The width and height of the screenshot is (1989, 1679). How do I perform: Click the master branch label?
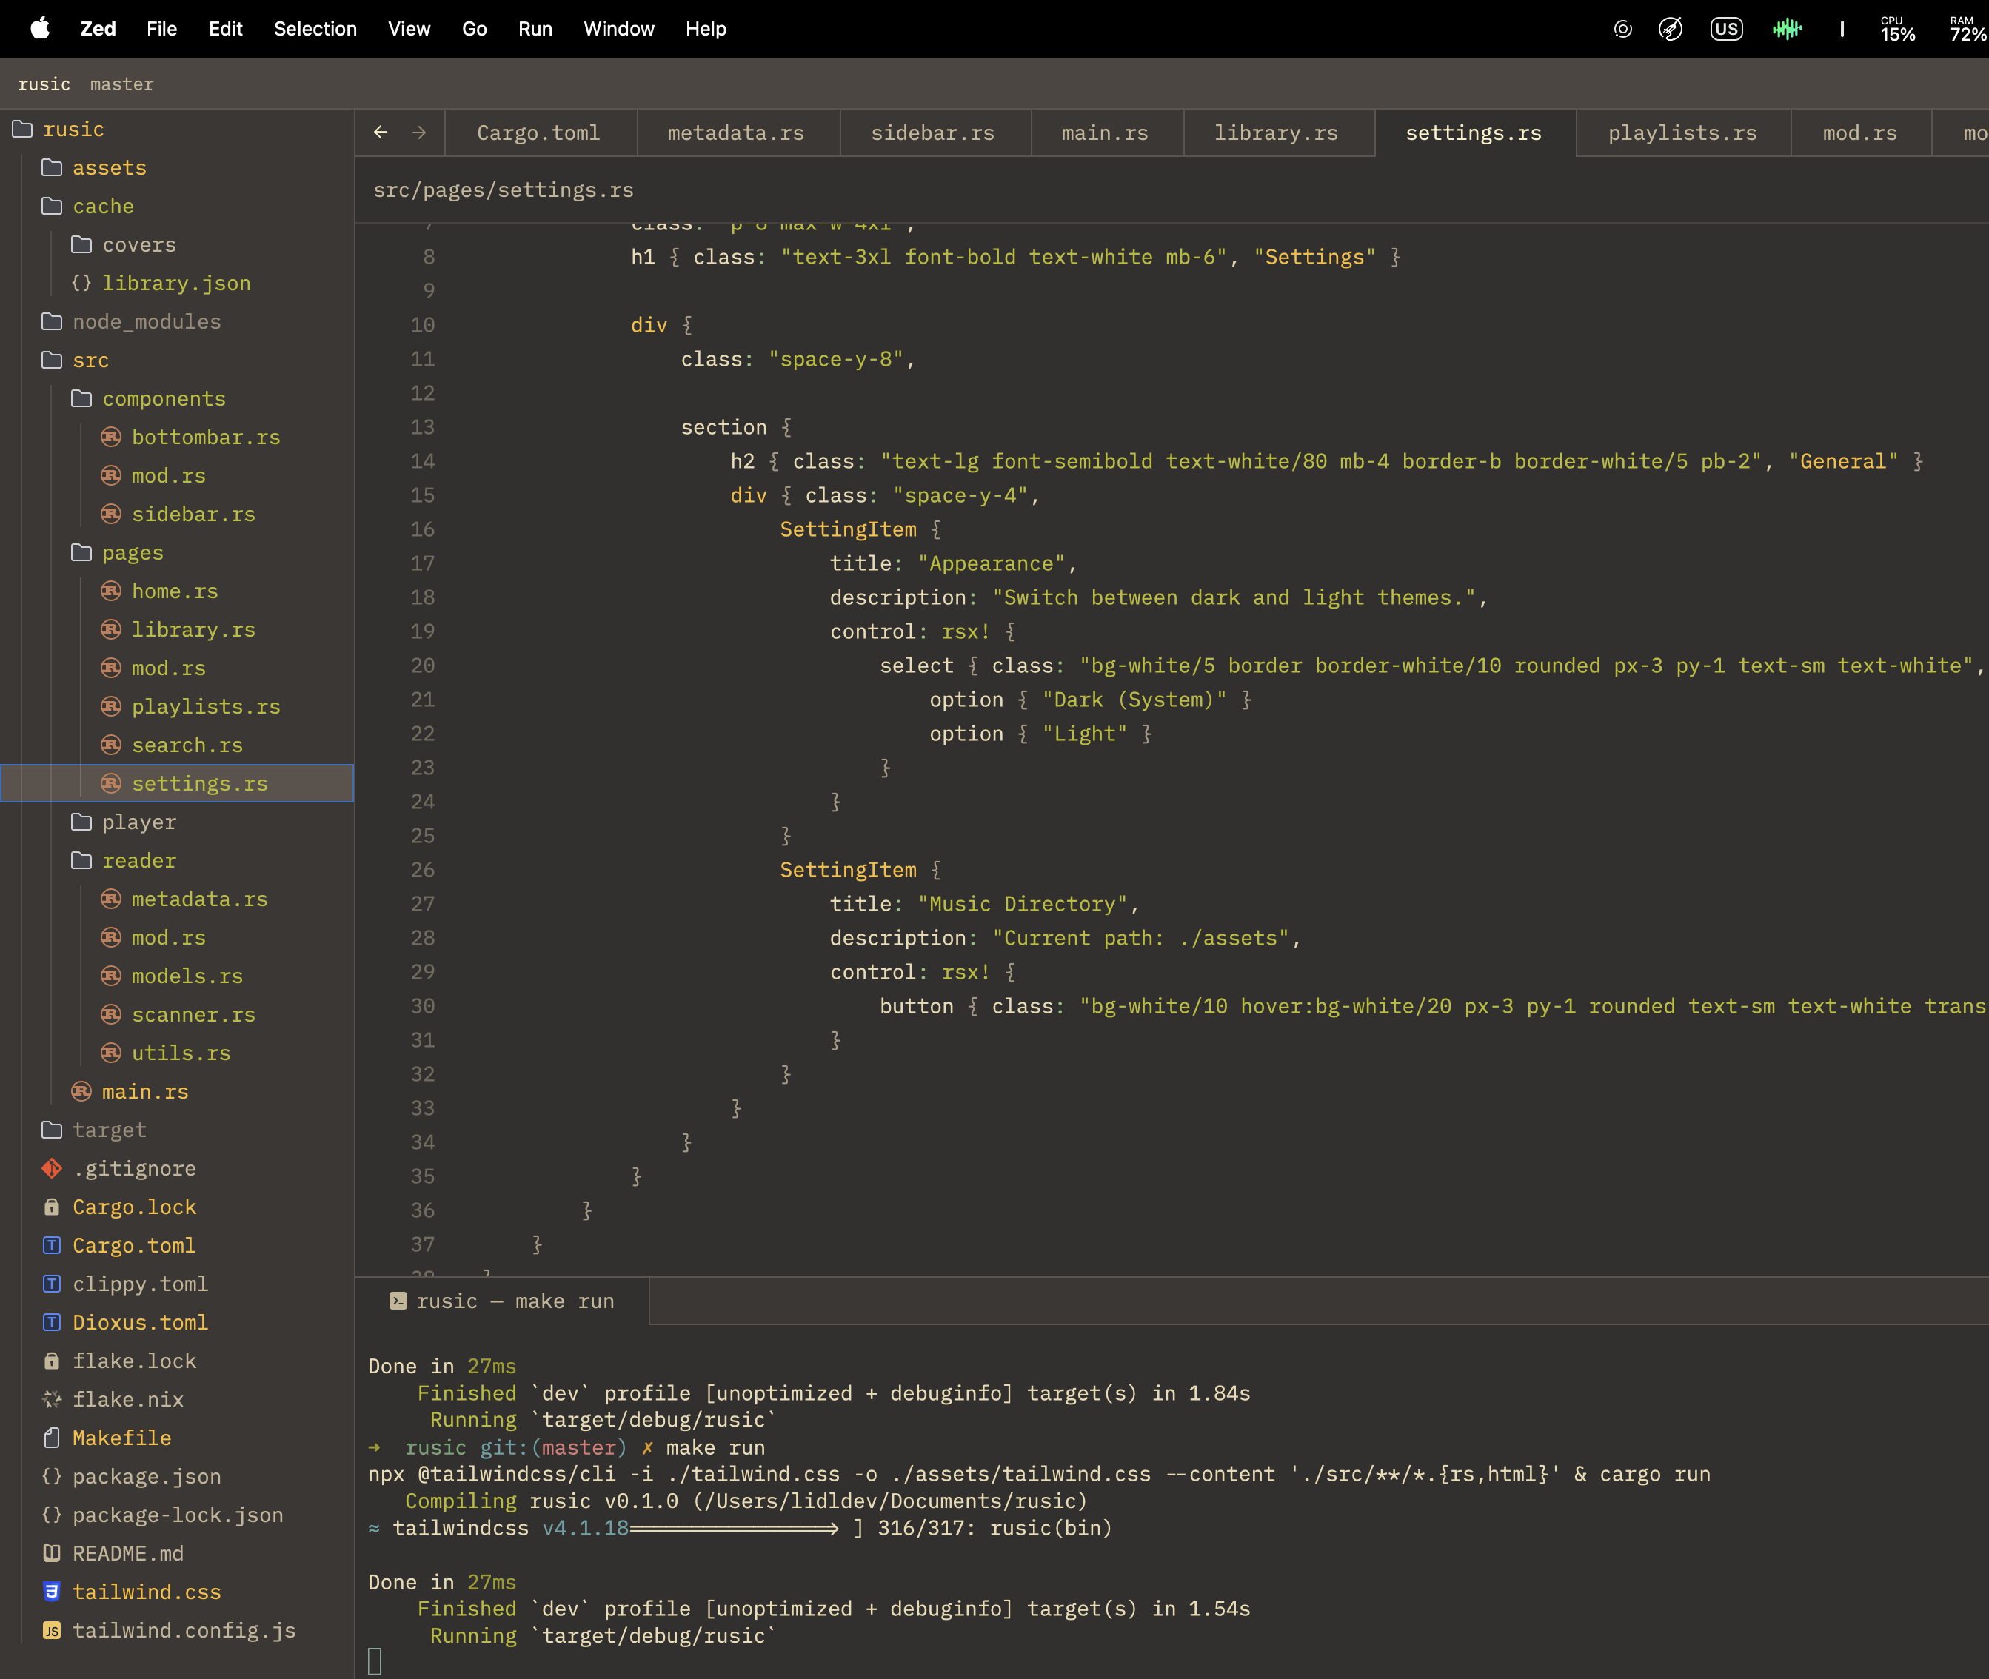coord(122,84)
